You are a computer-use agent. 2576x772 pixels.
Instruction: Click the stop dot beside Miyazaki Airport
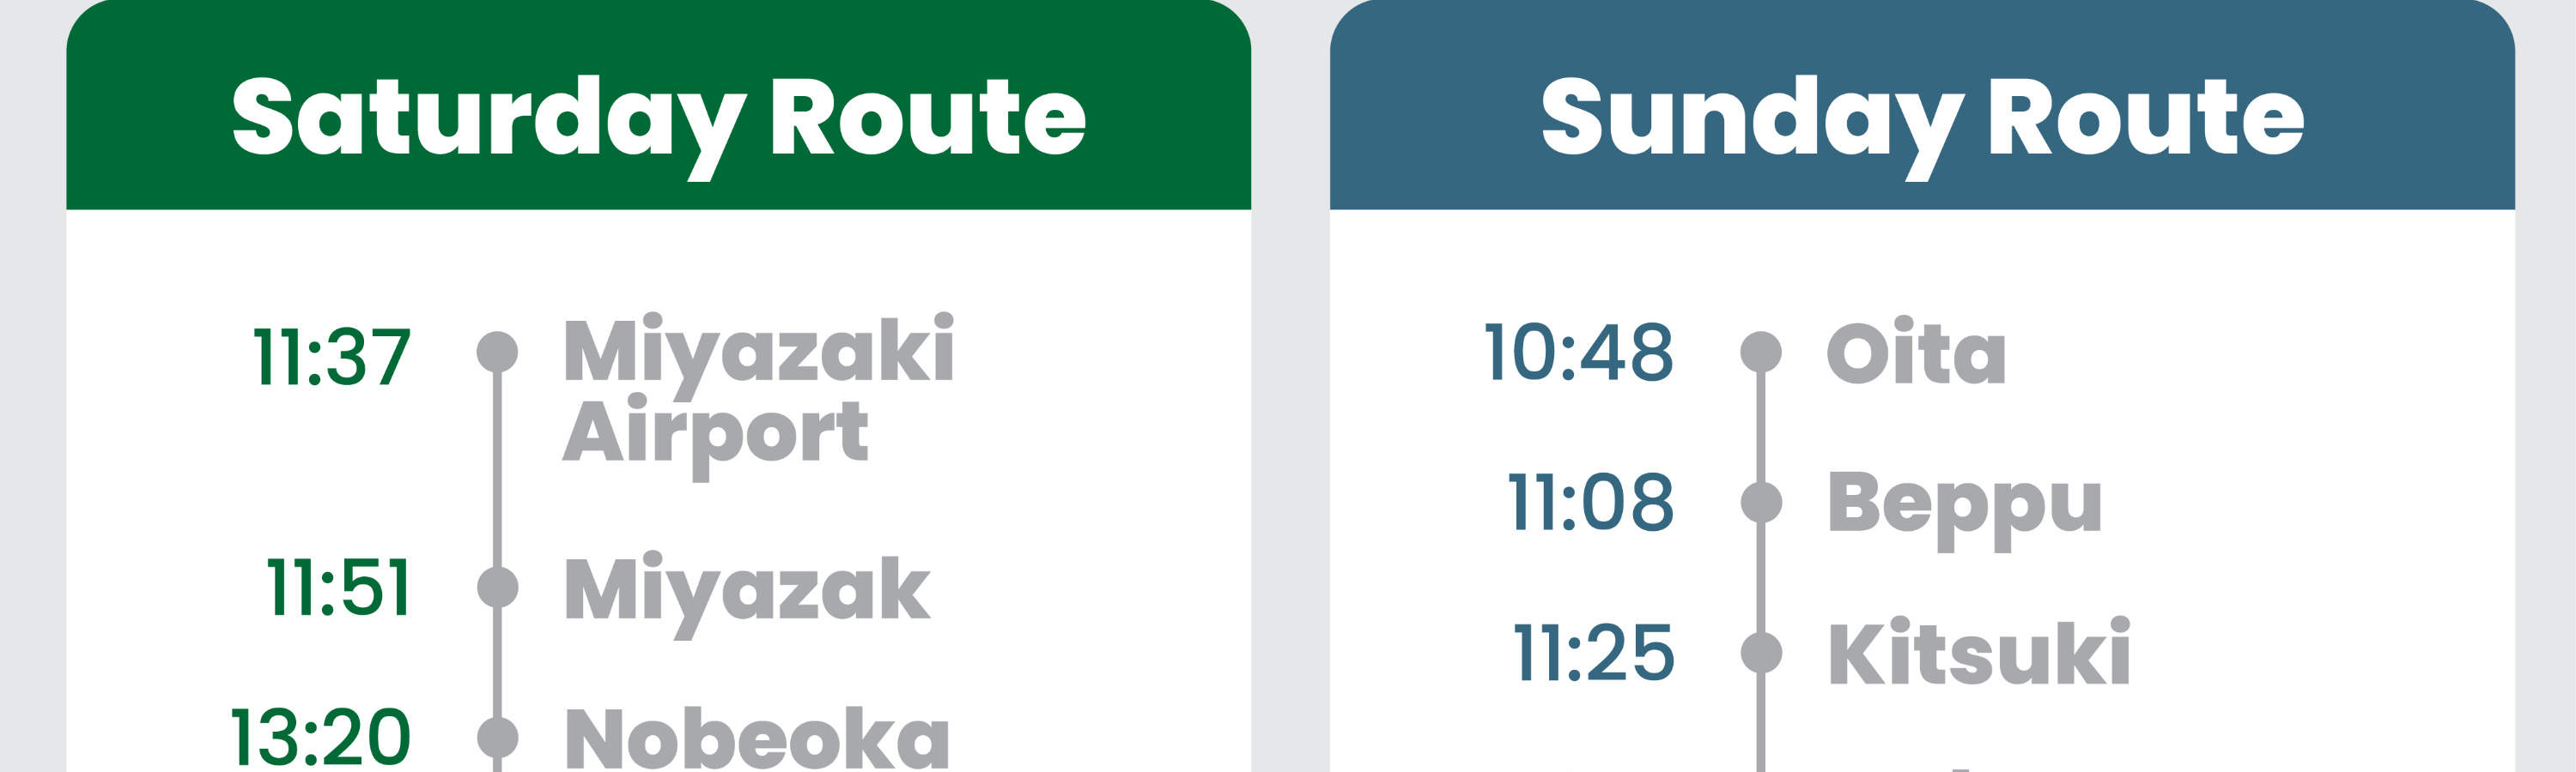point(497,352)
